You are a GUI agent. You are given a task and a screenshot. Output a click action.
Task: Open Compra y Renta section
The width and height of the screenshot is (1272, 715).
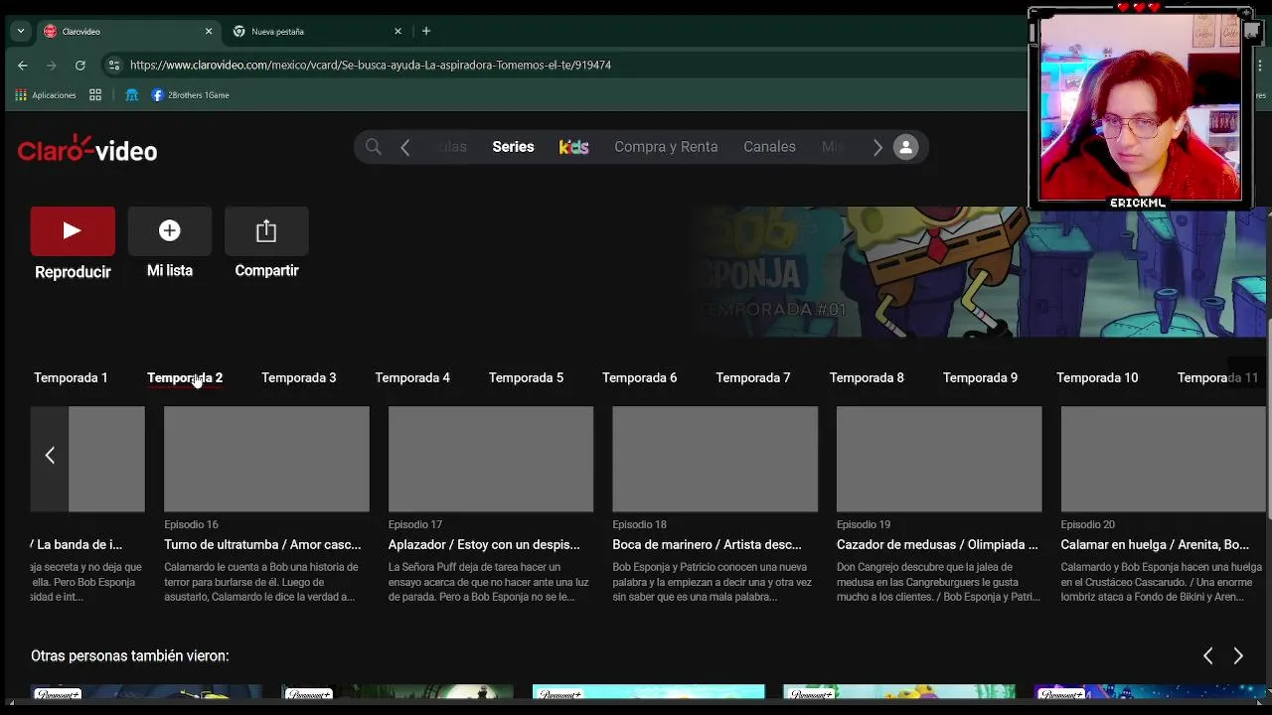[x=666, y=147]
